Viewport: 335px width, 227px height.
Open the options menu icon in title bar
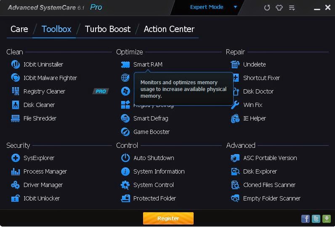click(292, 8)
